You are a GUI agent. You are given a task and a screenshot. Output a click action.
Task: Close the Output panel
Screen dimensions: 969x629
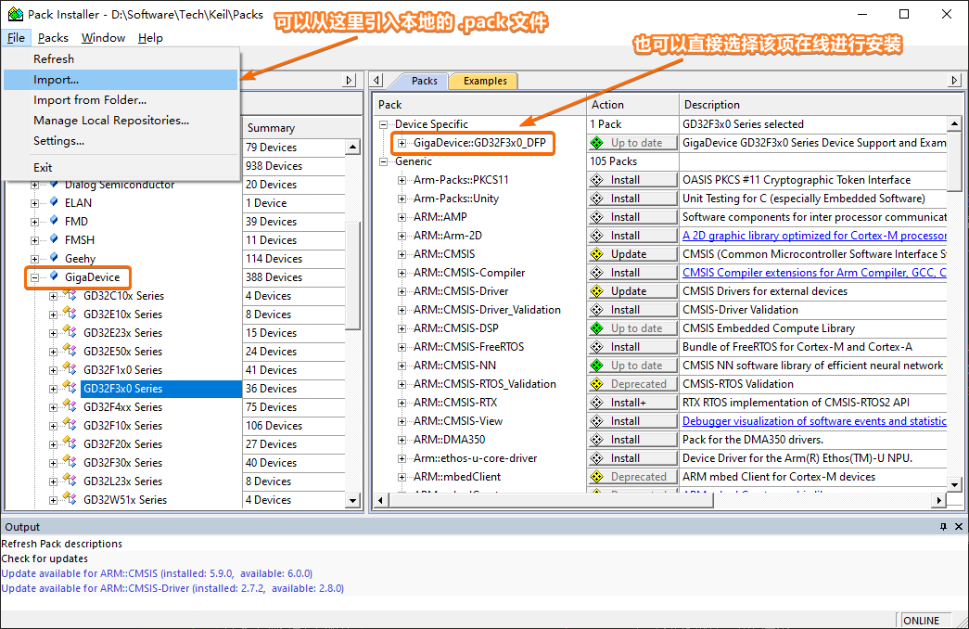959,526
